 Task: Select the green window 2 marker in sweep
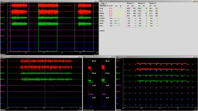pos(47,51)
